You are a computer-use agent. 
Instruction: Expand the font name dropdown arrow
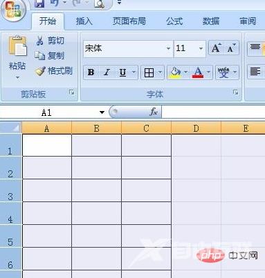click(x=169, y=48)
